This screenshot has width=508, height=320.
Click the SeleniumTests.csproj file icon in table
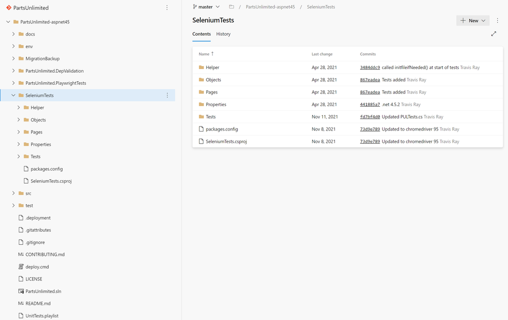[x=201, y=141]
